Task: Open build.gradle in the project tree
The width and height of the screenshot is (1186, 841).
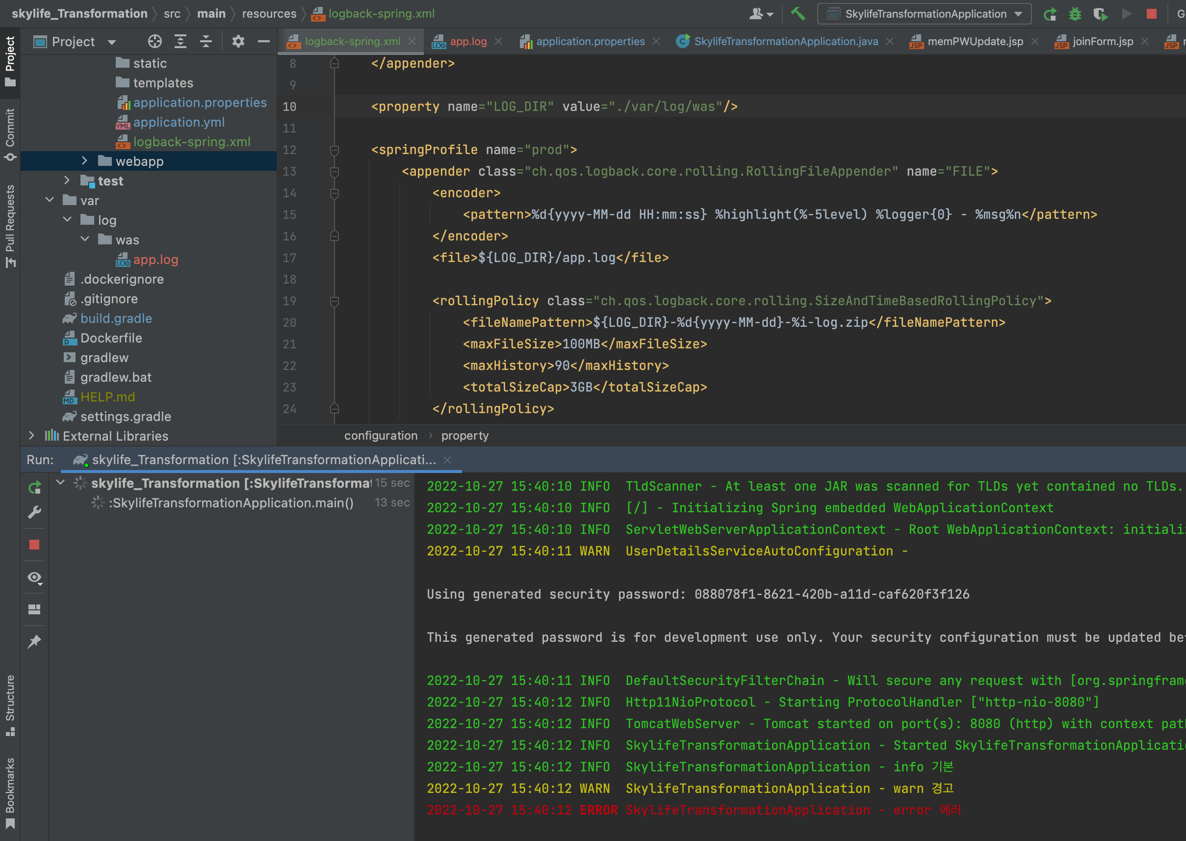Action: (116, 318)
